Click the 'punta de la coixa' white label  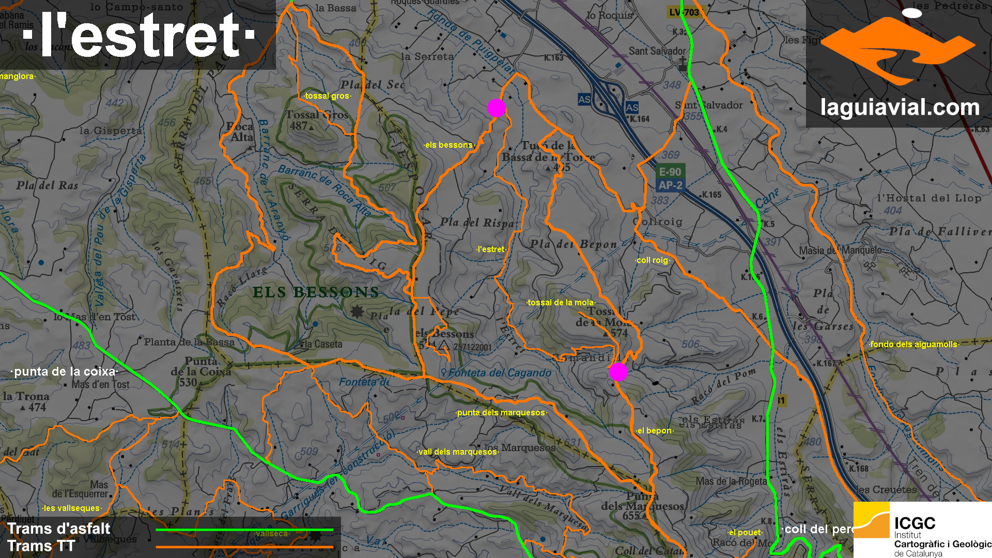click(x=65, y=371)
